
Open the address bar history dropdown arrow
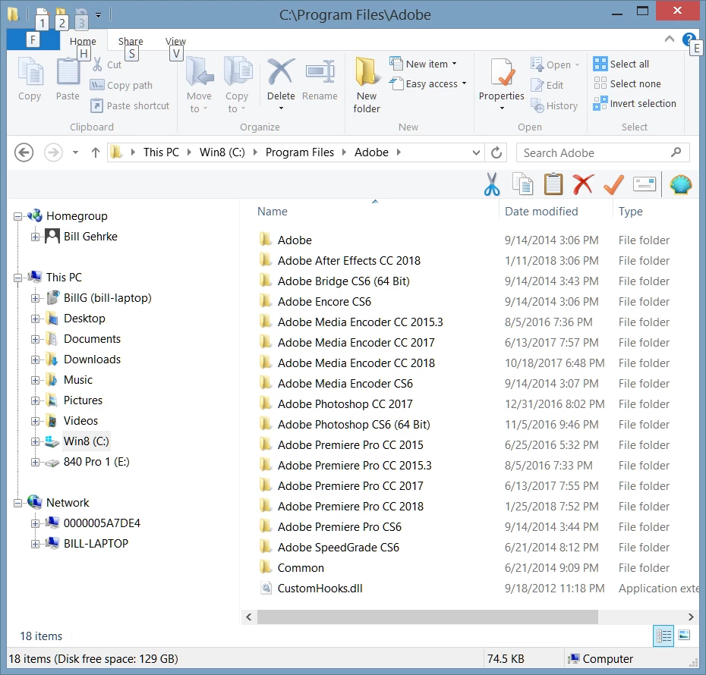476,152
